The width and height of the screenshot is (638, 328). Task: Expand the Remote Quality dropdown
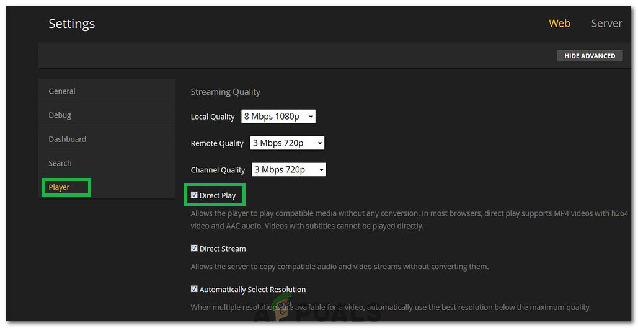click(x=287, y=143)
